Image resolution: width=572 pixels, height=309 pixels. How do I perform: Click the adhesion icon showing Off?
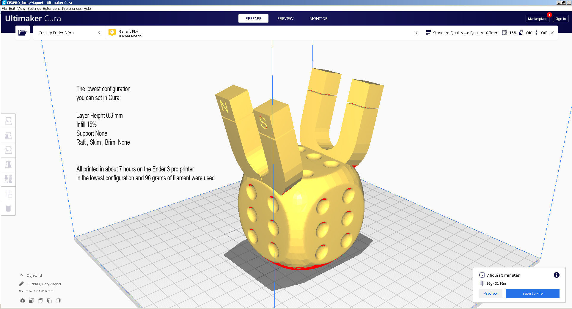click(536, 33)
